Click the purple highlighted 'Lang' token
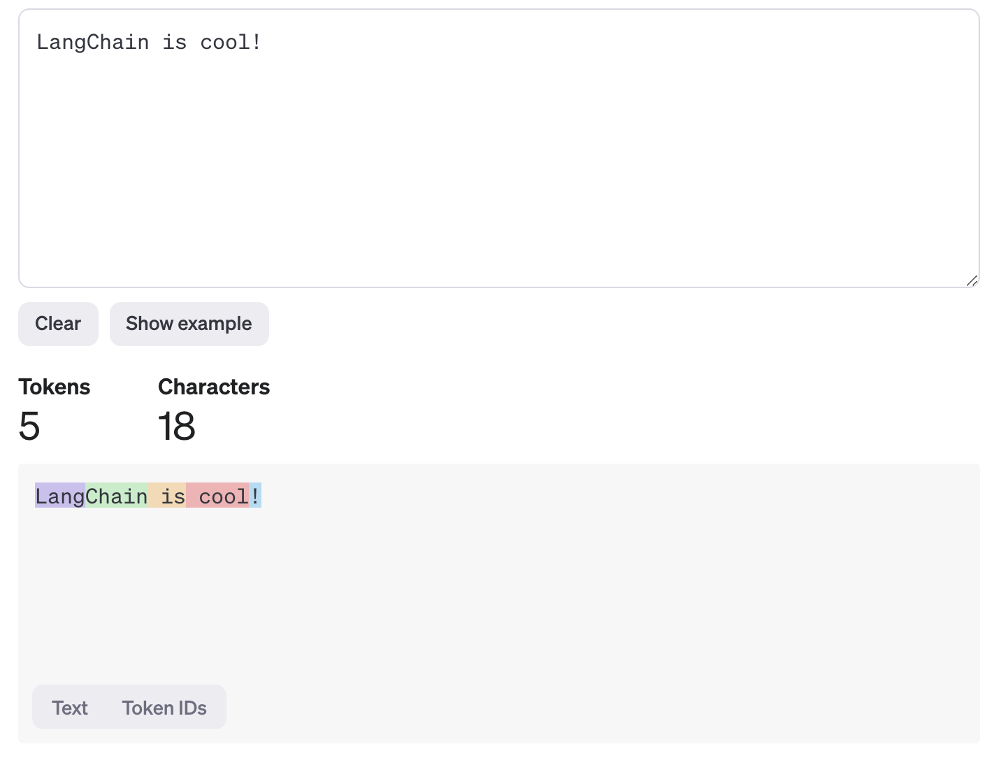The width and height of the screenshot is (994, 758). [60, 496]
